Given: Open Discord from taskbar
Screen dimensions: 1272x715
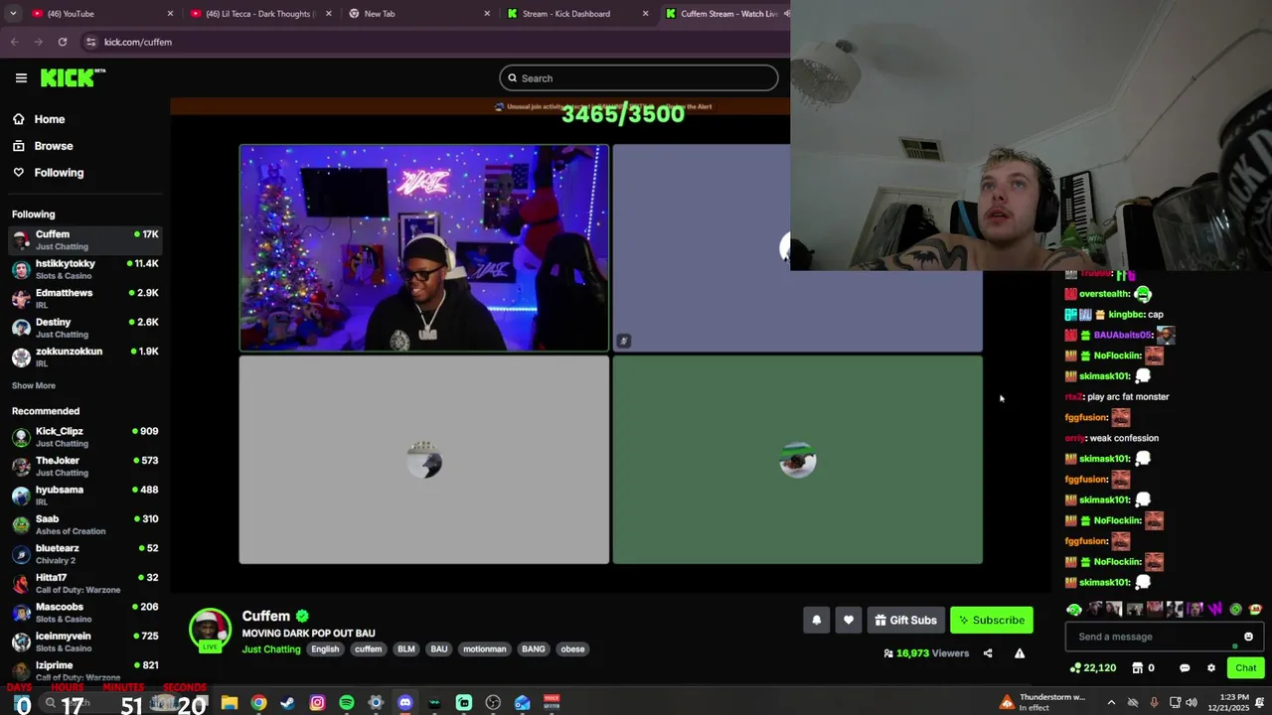Looking at the screenshot, I should pos(404,703).
